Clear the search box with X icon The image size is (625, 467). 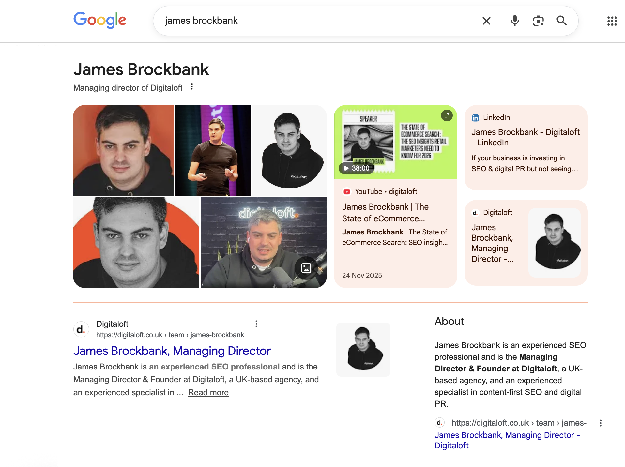point(486,21)
